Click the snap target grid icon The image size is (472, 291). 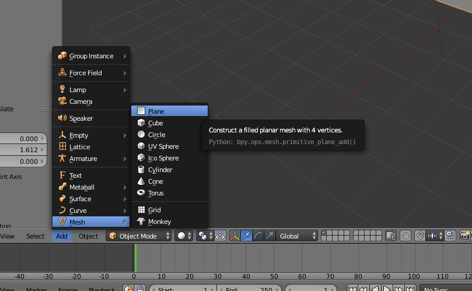click(450, 236)
